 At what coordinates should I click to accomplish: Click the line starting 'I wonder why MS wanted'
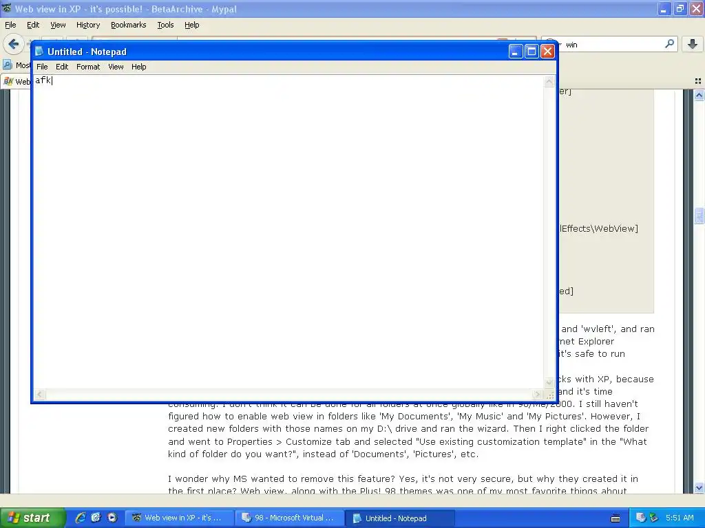click(x=403, y=478)
